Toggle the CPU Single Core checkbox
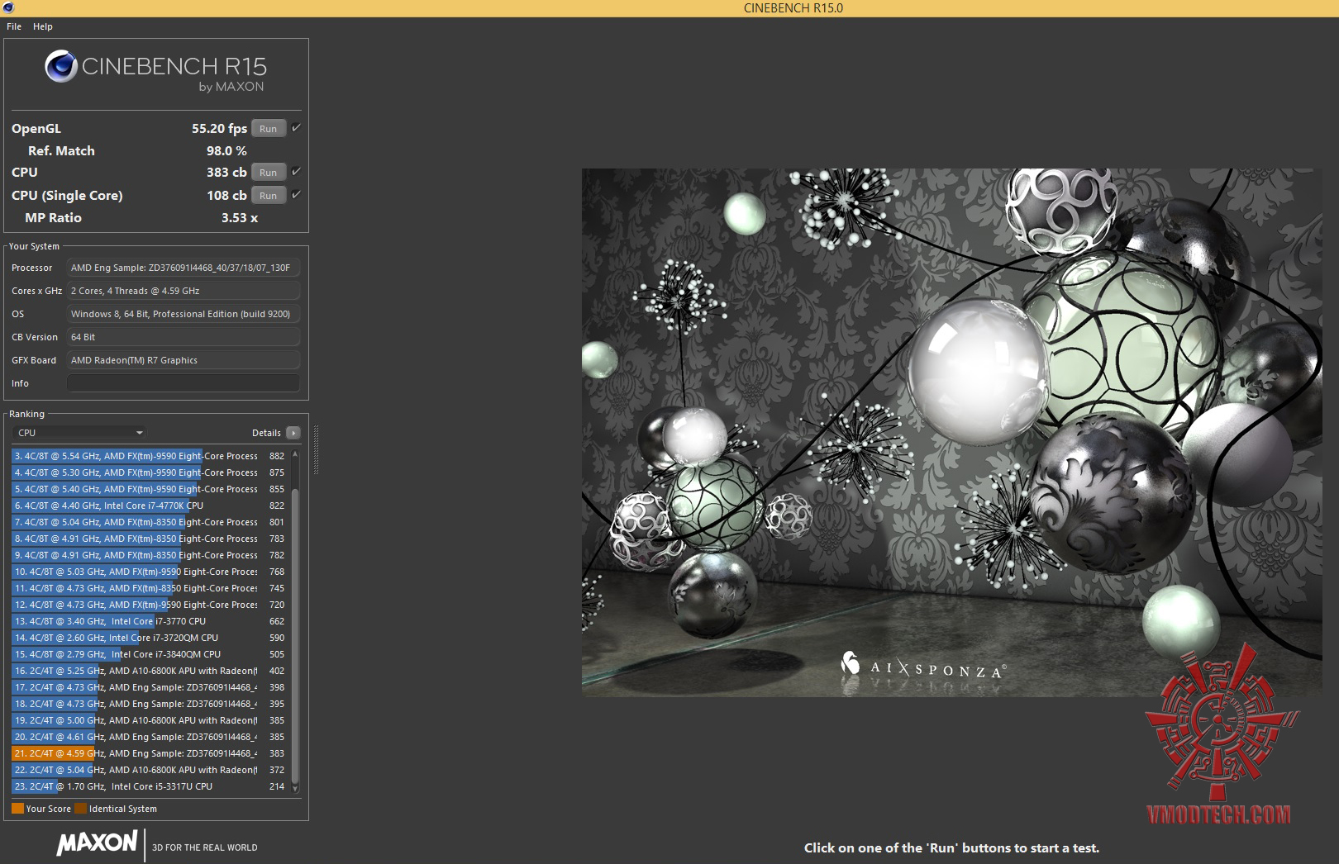The image size is (1339, 864). click(296, 195)
